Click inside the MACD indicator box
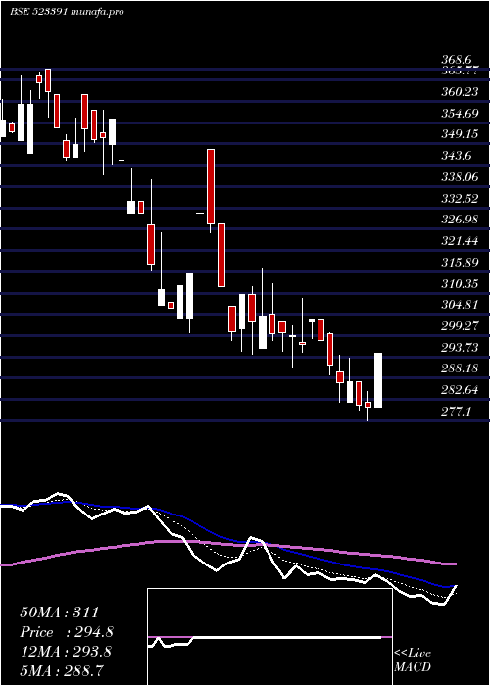This screenshot has height=686, width=490. point(269,637)
